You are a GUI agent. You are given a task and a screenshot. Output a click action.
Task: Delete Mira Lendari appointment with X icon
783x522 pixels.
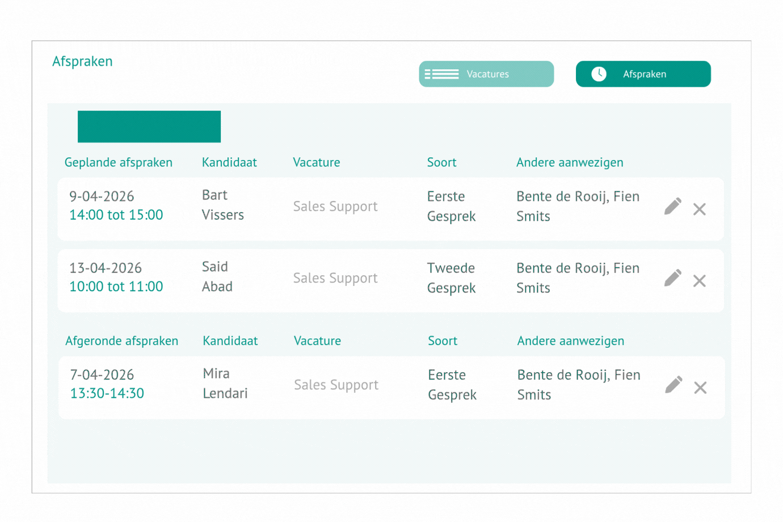click(700, 388)
